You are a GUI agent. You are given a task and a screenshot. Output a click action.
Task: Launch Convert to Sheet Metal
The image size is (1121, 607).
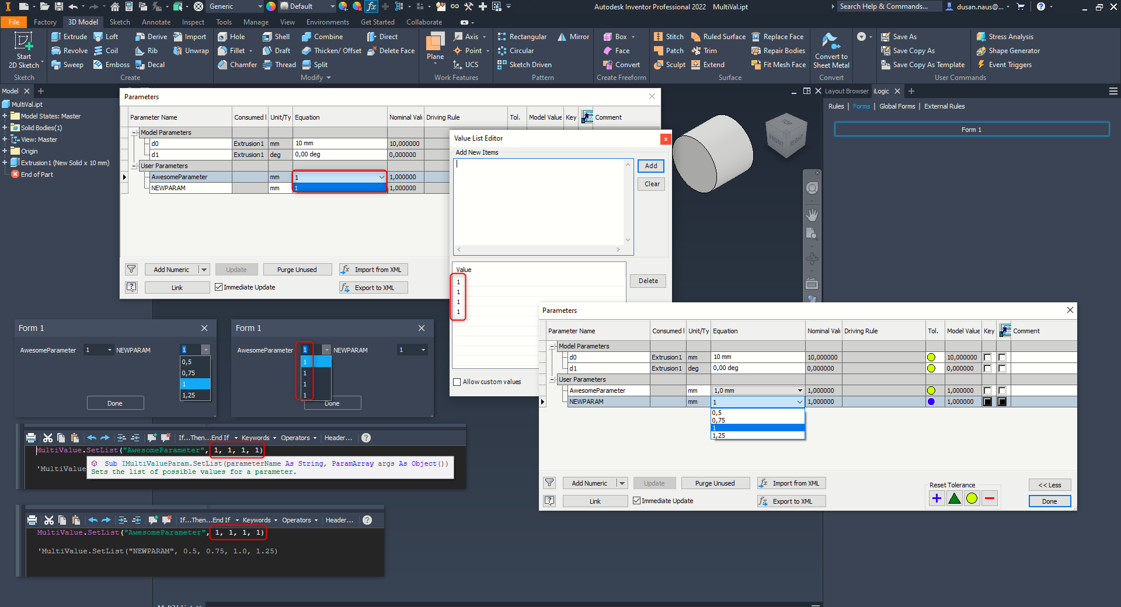(x=831, y=51)
